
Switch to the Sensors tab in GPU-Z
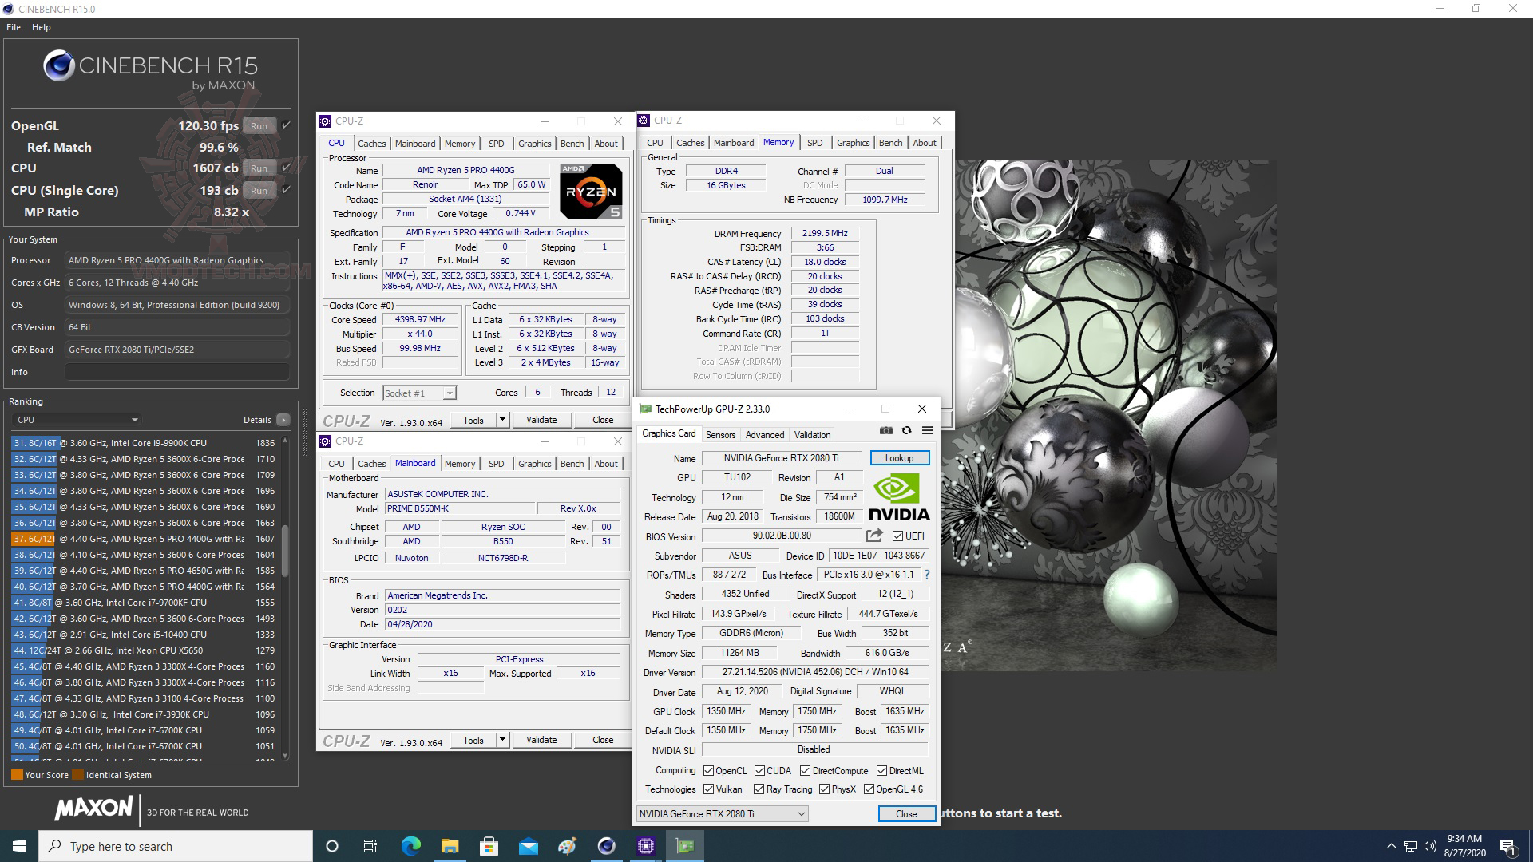pos(720,434)
